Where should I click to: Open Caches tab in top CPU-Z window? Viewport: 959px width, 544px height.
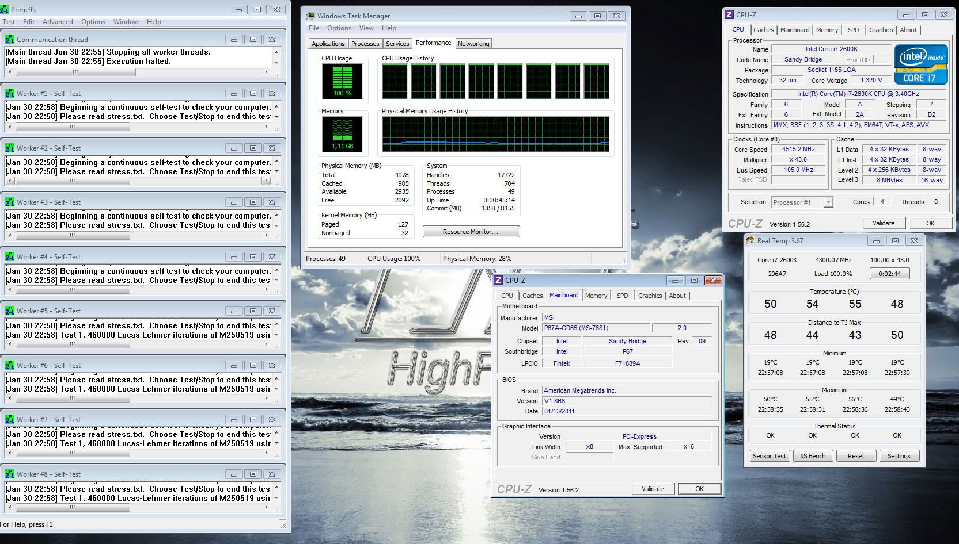pos(764,30)
